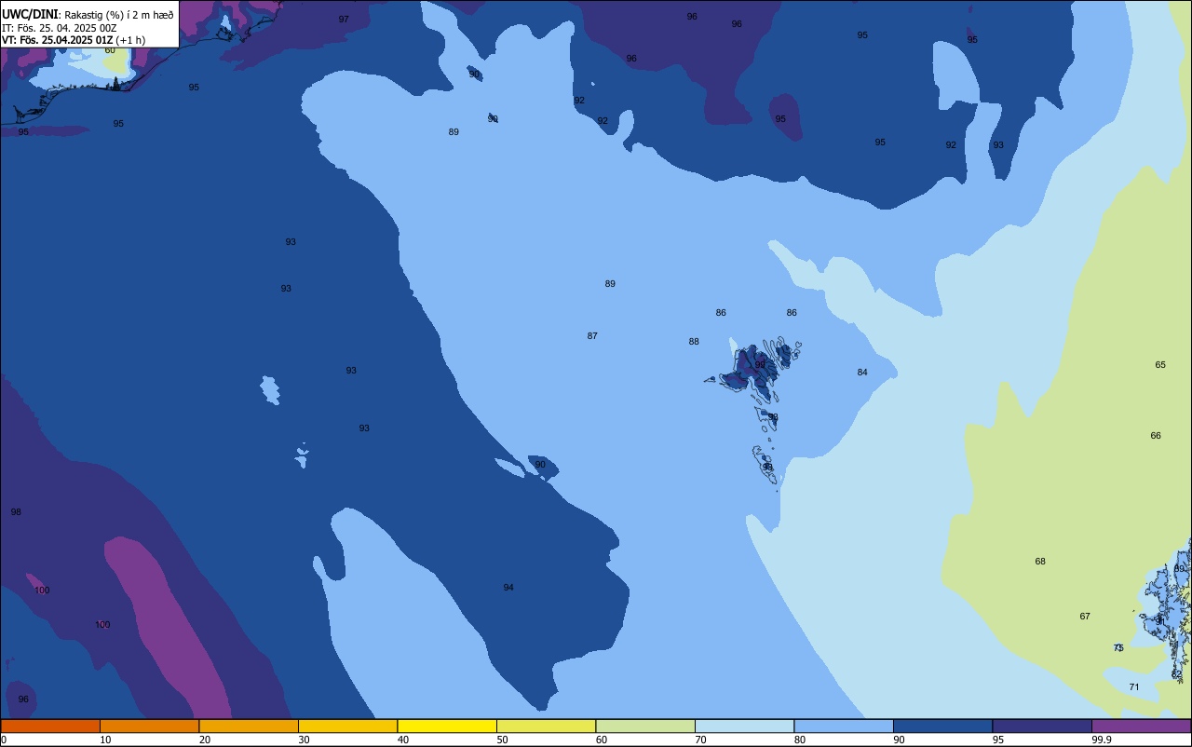Screen dimensions: 1192x747
Task: Click the purple legend swatch above 99.9
Action: coord(1141,726)
